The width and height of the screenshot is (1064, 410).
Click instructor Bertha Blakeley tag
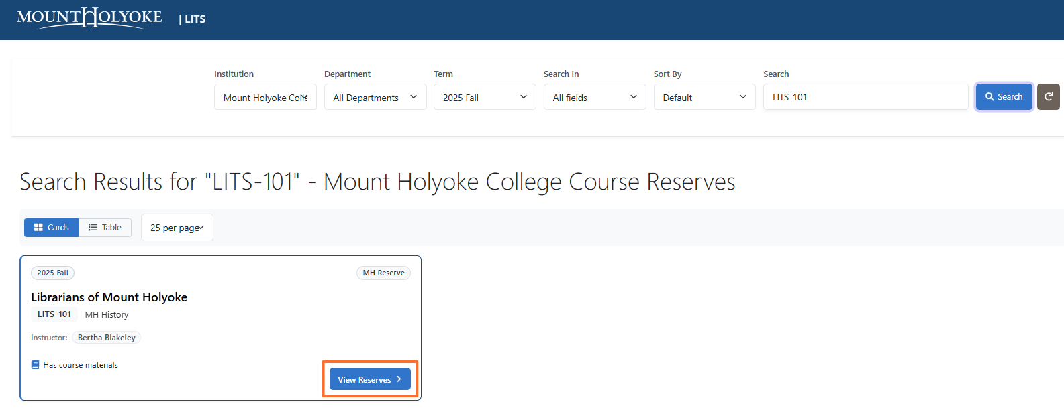click(x=107, y=338)
